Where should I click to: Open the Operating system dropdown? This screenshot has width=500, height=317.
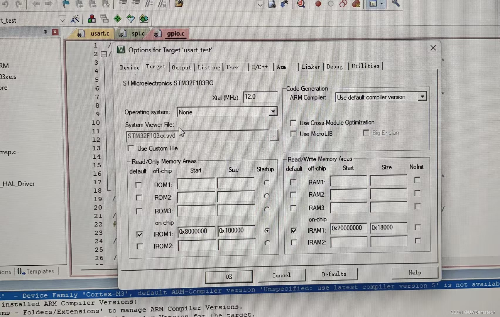[273, 112]
